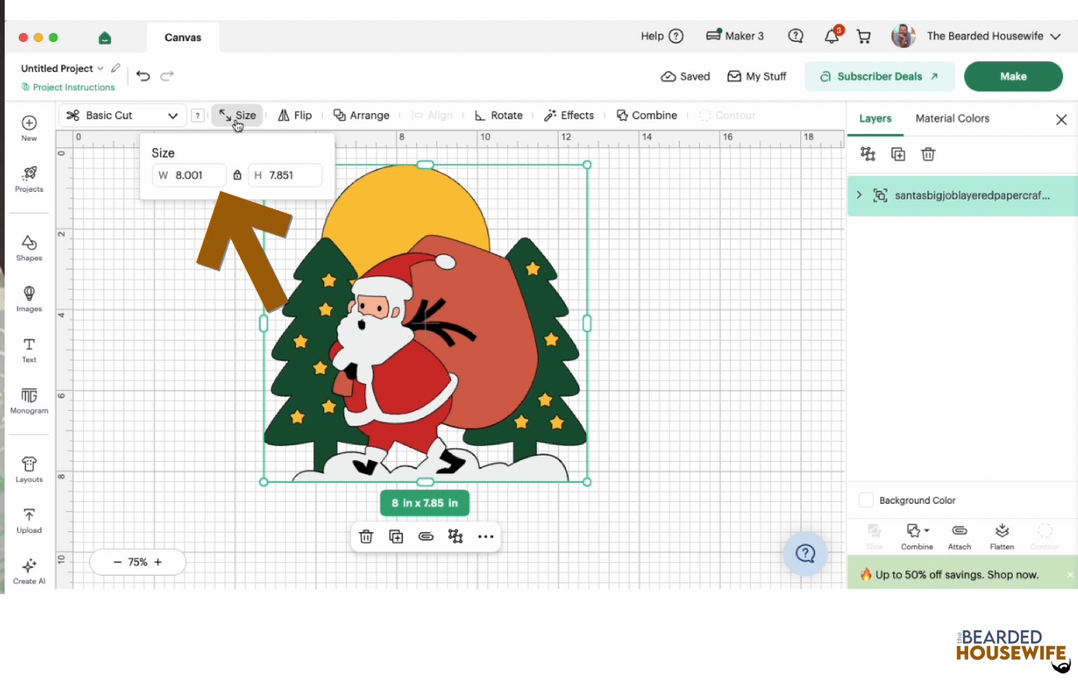Click the green Make button

click(x=1013, y=76)
